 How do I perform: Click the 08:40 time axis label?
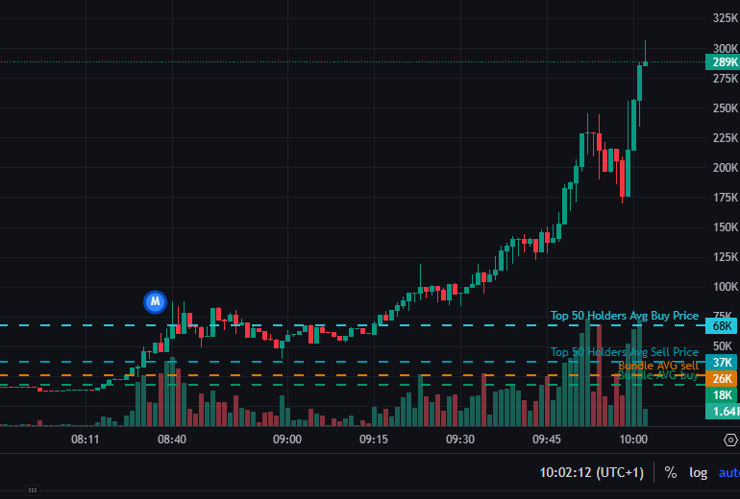pos(172,440)
